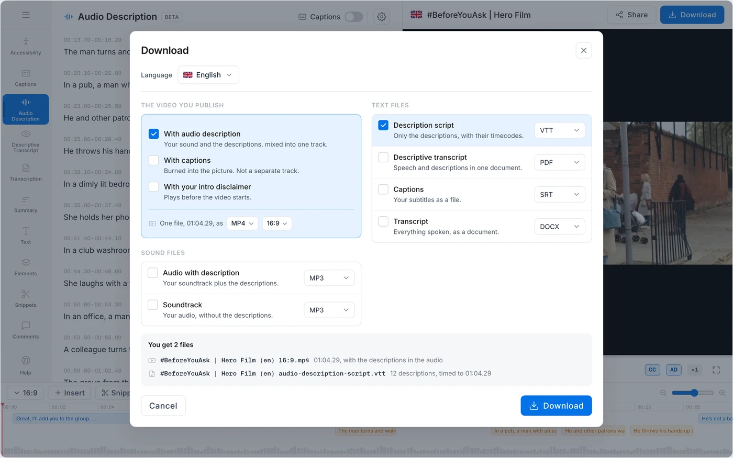Screen dimensions: 733x458
Task: Open the settings gear icon
Action: click(x=382, y=17)
